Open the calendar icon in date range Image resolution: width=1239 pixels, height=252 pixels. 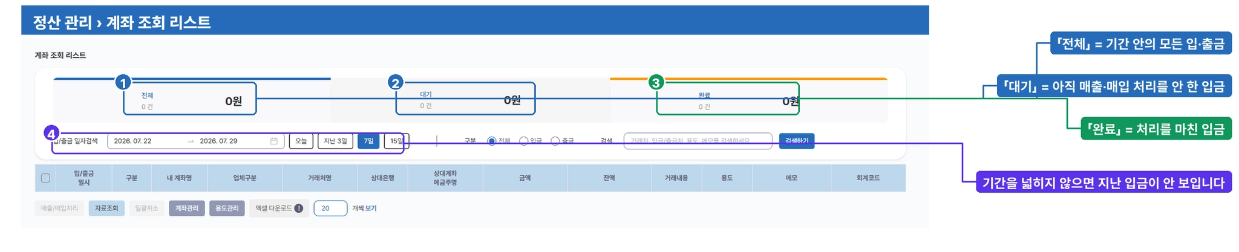click(273, 141)
